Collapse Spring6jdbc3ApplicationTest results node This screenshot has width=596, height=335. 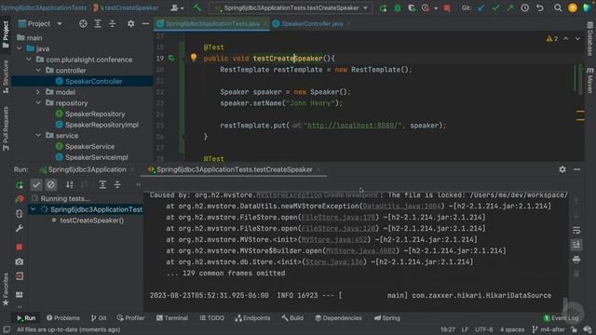(34, 209)
